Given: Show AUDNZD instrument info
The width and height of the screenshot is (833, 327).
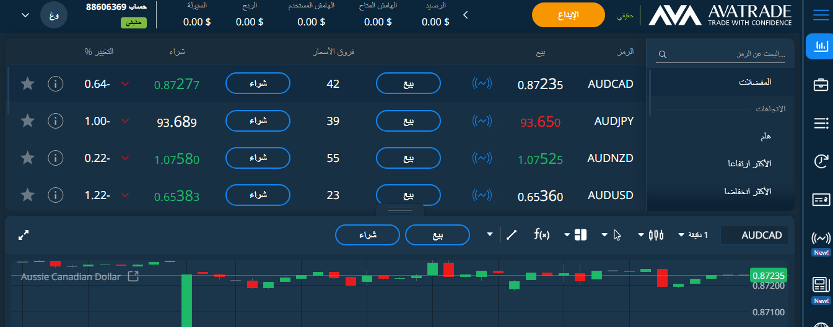Looking at the screenshot, I should point(56,158).
